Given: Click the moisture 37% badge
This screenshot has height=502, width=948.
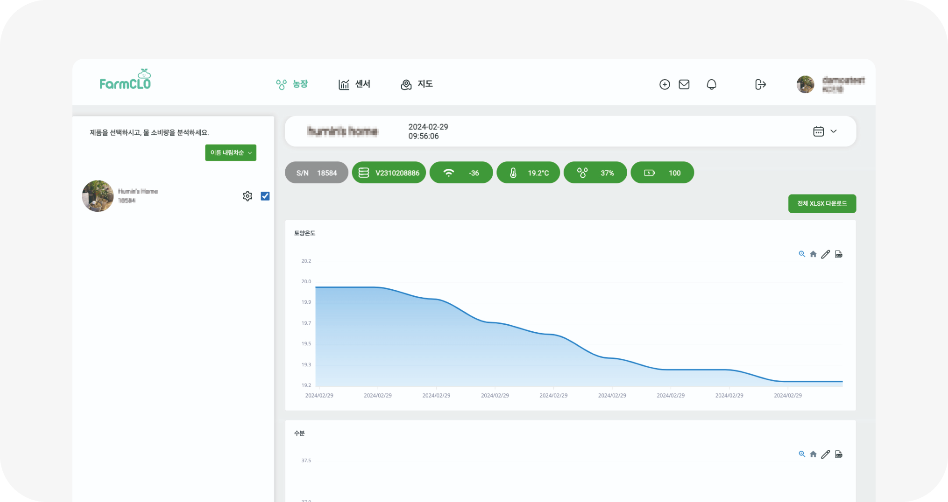Looking at the screenshot, I should pos(595,173).
